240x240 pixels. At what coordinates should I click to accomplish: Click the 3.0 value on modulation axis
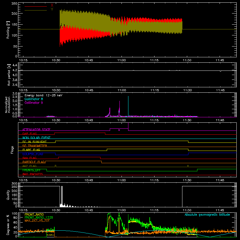pyautogui.click(x=15, y=94)
